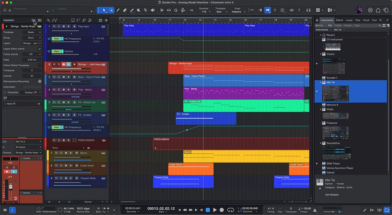
Task: Open the Timebase Beats dropdown in the Inspector
Action: pos(32,32)
